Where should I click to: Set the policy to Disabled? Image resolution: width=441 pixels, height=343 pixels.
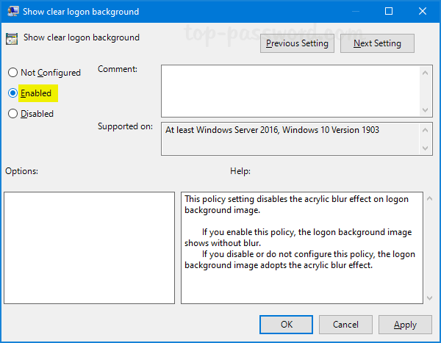12,114
